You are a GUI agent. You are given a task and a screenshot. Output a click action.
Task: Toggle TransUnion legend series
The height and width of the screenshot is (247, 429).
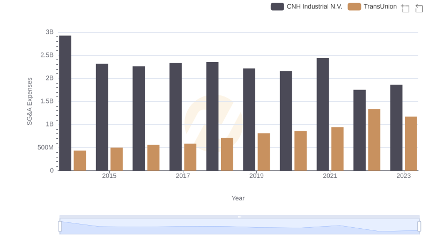[x=372, y=6]
